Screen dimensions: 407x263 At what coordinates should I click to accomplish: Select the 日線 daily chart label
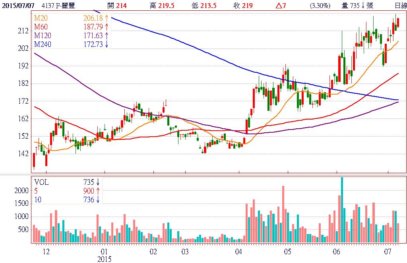[x=400, y=6]
